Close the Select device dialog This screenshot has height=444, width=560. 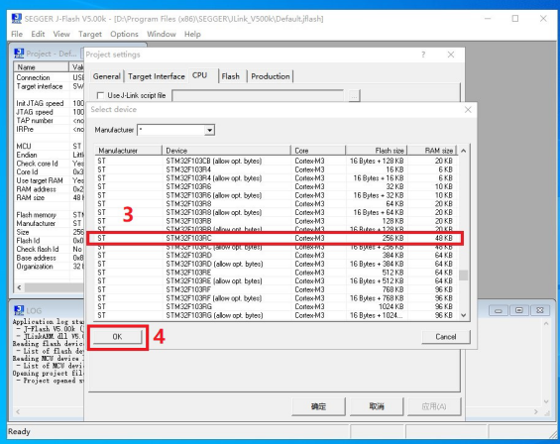click(468, 110)
